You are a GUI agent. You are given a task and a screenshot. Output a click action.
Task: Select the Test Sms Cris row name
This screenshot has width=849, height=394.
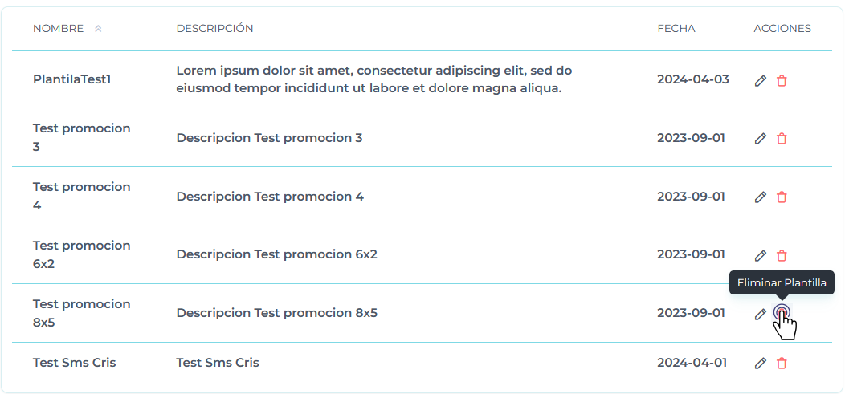point(74,363)
